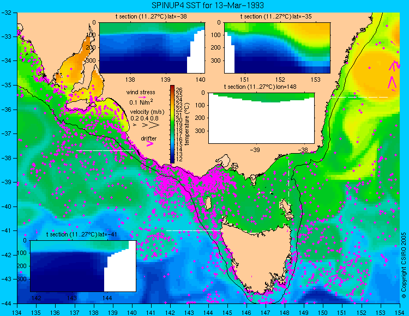Screen dimensions: 409x316
Task: Click the -32 latitude axis label
Action: pyautogui.click(x=7, y=13)
